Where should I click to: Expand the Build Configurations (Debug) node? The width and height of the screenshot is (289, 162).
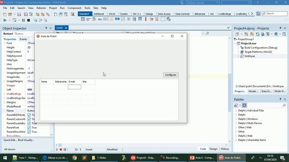tap(238, 48)
